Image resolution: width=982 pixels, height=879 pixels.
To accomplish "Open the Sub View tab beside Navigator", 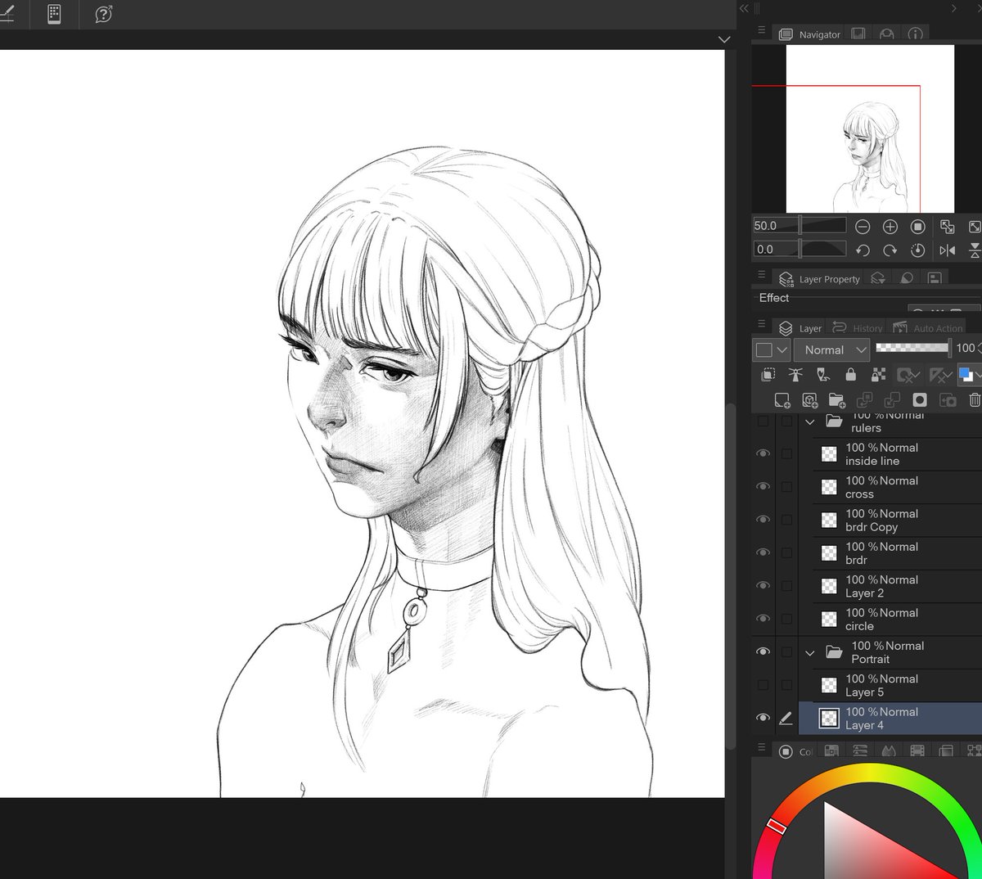I will pyautogui.click(x=858, y=34).
